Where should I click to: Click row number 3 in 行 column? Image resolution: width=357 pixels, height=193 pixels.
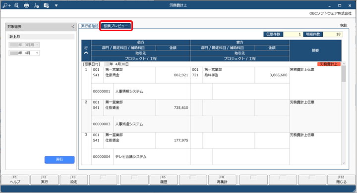[x=86, y=135]
